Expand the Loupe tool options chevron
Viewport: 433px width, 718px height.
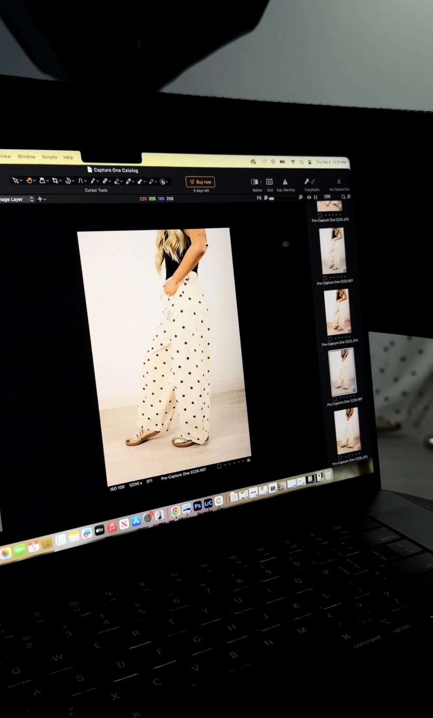click(x=47, y=181)
